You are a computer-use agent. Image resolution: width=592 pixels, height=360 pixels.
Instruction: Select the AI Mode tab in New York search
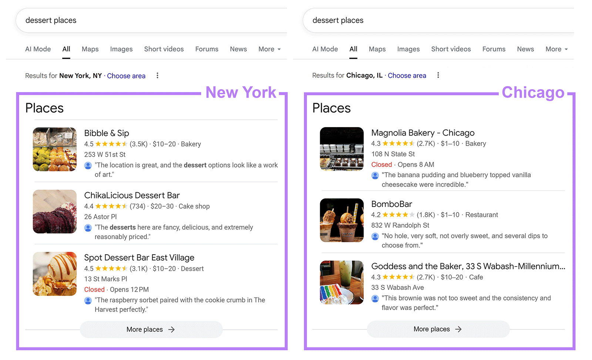38,49
